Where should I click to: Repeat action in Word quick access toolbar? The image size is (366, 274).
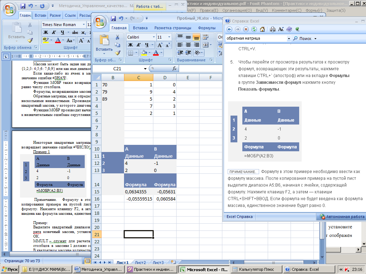[x=42, y=6]
